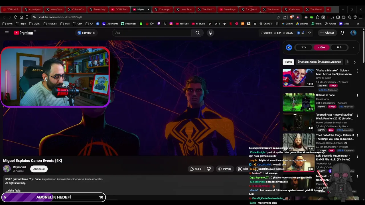This screenshot has width=365, height=205.
Task: Open the Brave VPN shield icon
Action: coord(355,17)
